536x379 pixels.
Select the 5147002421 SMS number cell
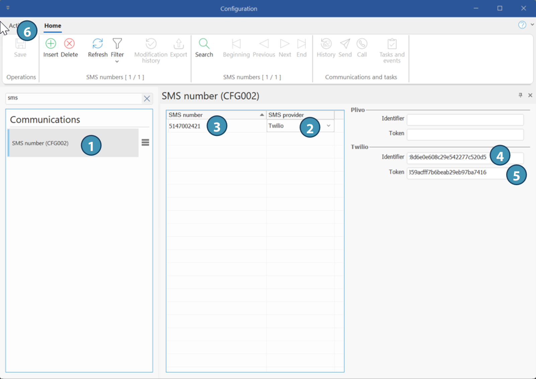pos(185,126)
